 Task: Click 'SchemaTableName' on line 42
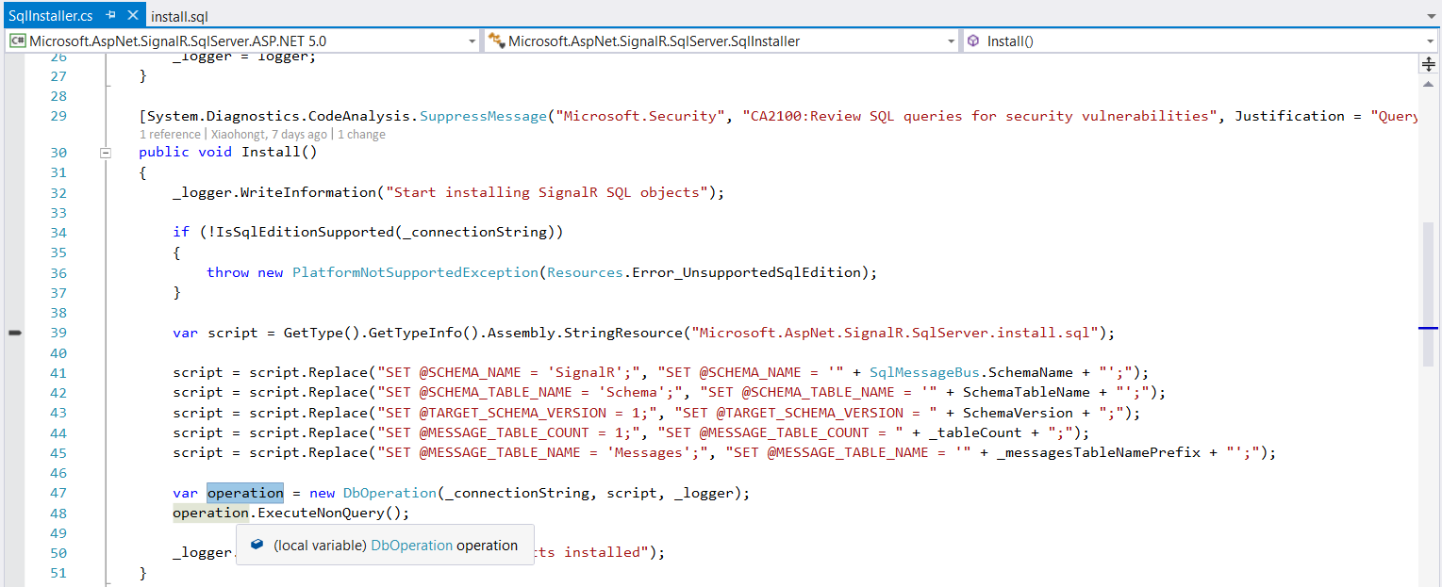pyautogui.click(x=1026, y=392)
